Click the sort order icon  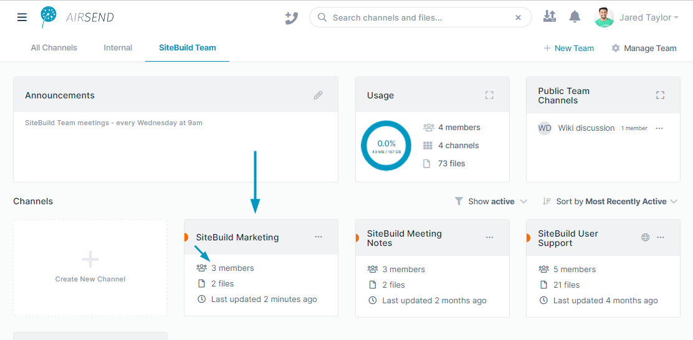click(x=547, y=201)
